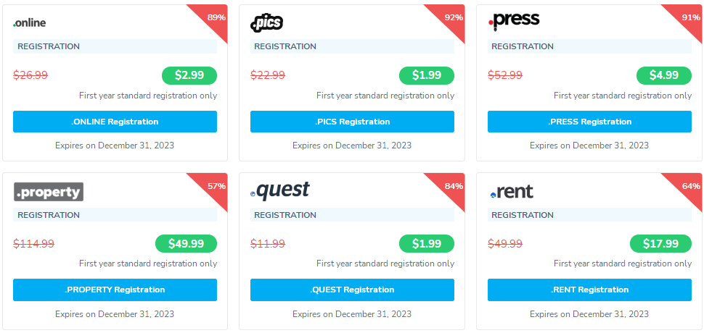This screenshot has width=704, height=333.
Task: Open .PICS Registration
Action: (352, 122)
